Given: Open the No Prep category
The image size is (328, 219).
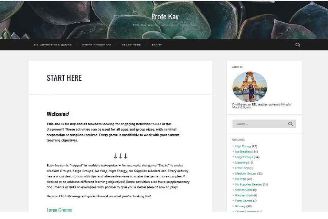Looking at the screenshot, I should click(241, 179).
